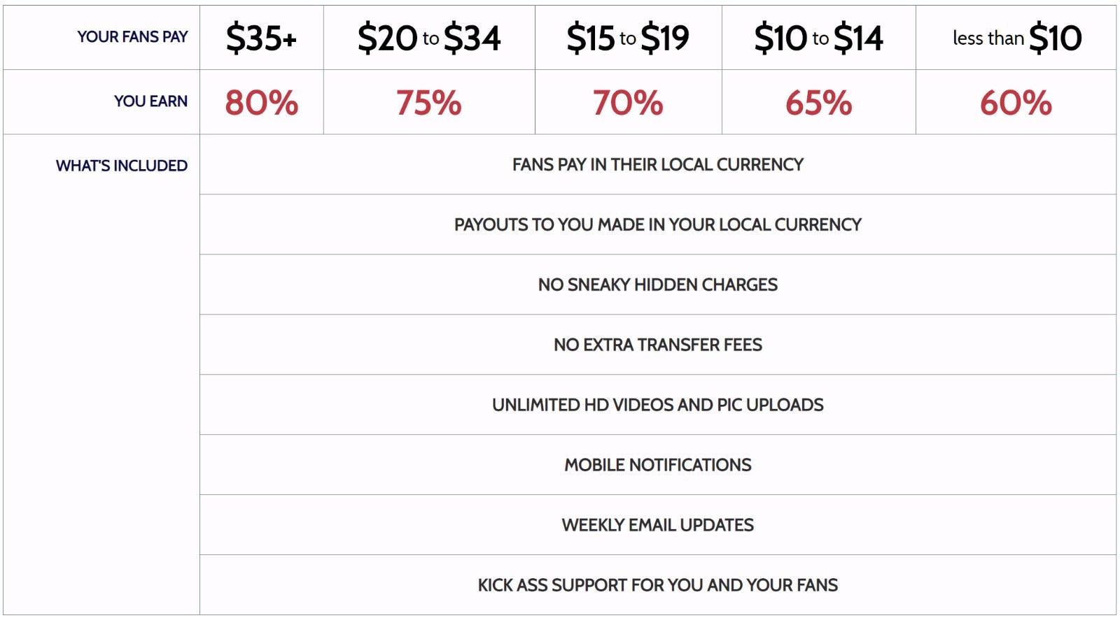
Task: Click the YOUR FANS PAY row label
Action: pyautogui.click(x=132, y=37)
